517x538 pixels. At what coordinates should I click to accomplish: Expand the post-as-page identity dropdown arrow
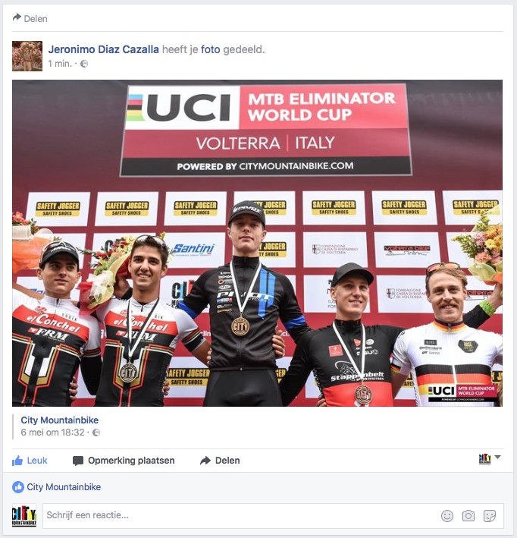pos(498,458)
